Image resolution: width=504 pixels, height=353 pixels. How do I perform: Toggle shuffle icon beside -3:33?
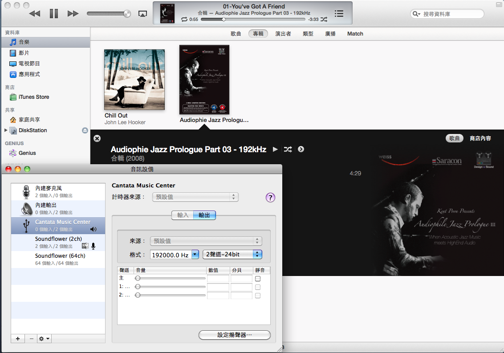click(x=324, y=19)
